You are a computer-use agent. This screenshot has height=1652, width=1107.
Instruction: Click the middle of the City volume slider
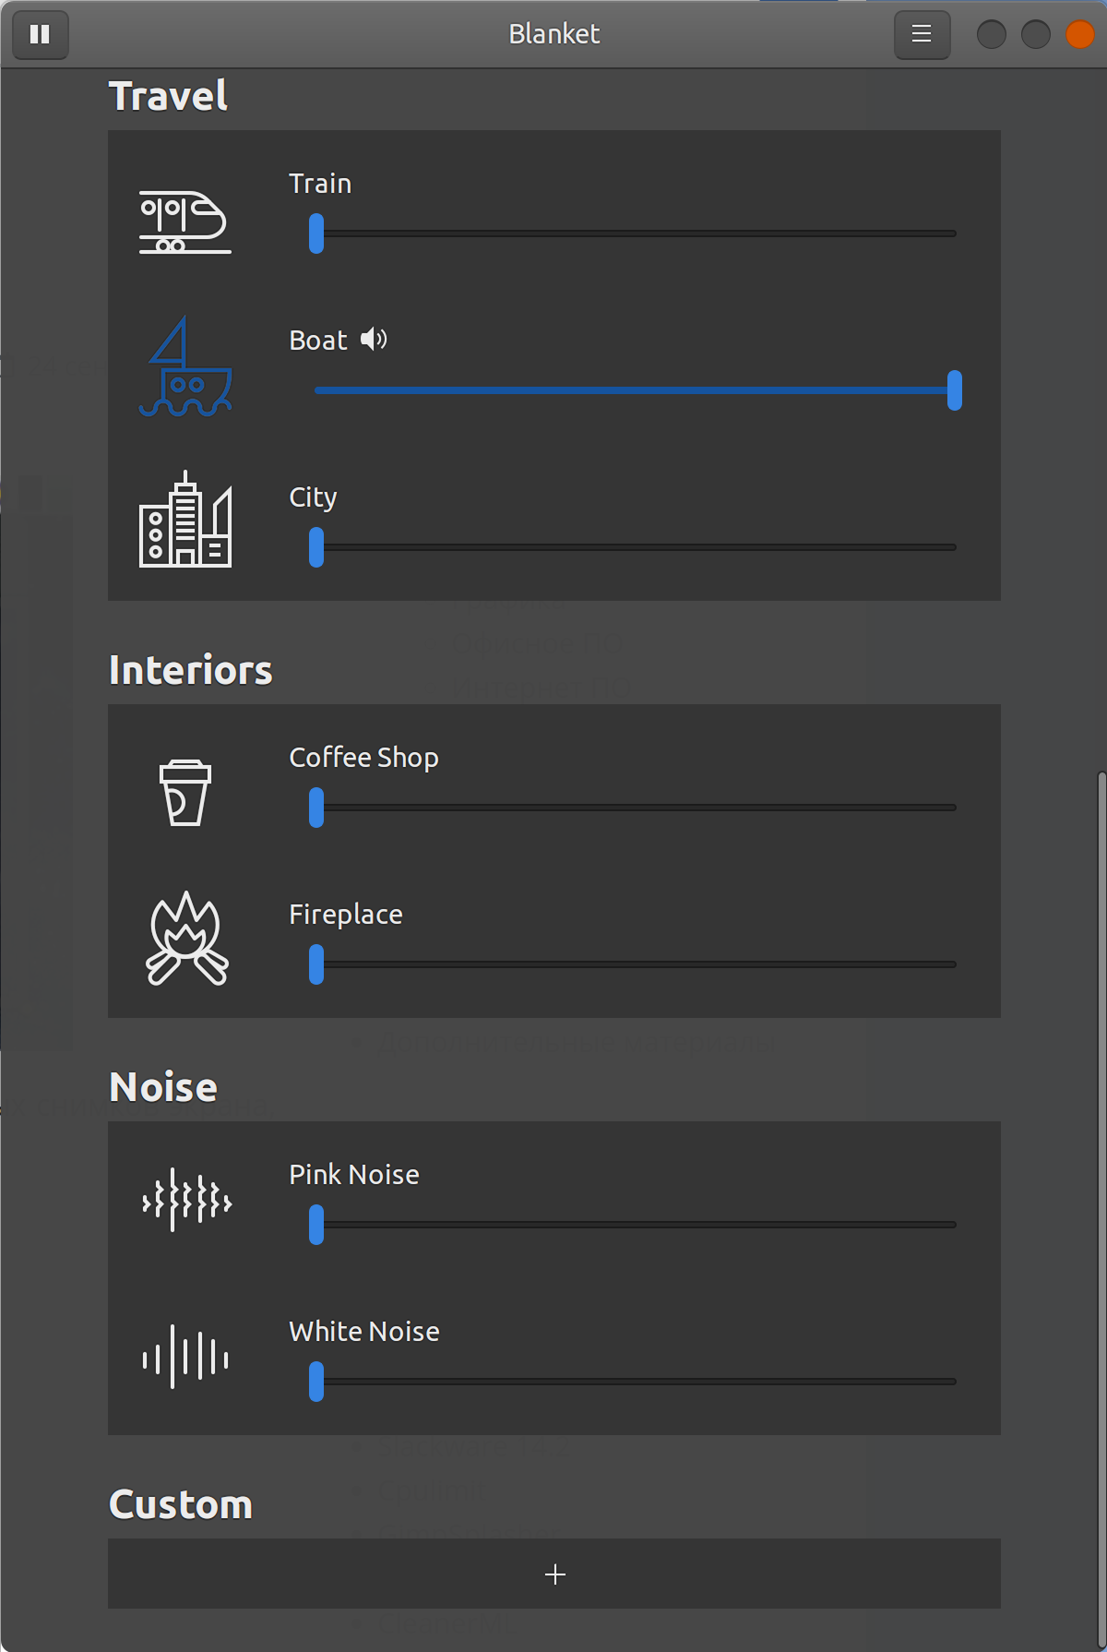tap(636, 547)
